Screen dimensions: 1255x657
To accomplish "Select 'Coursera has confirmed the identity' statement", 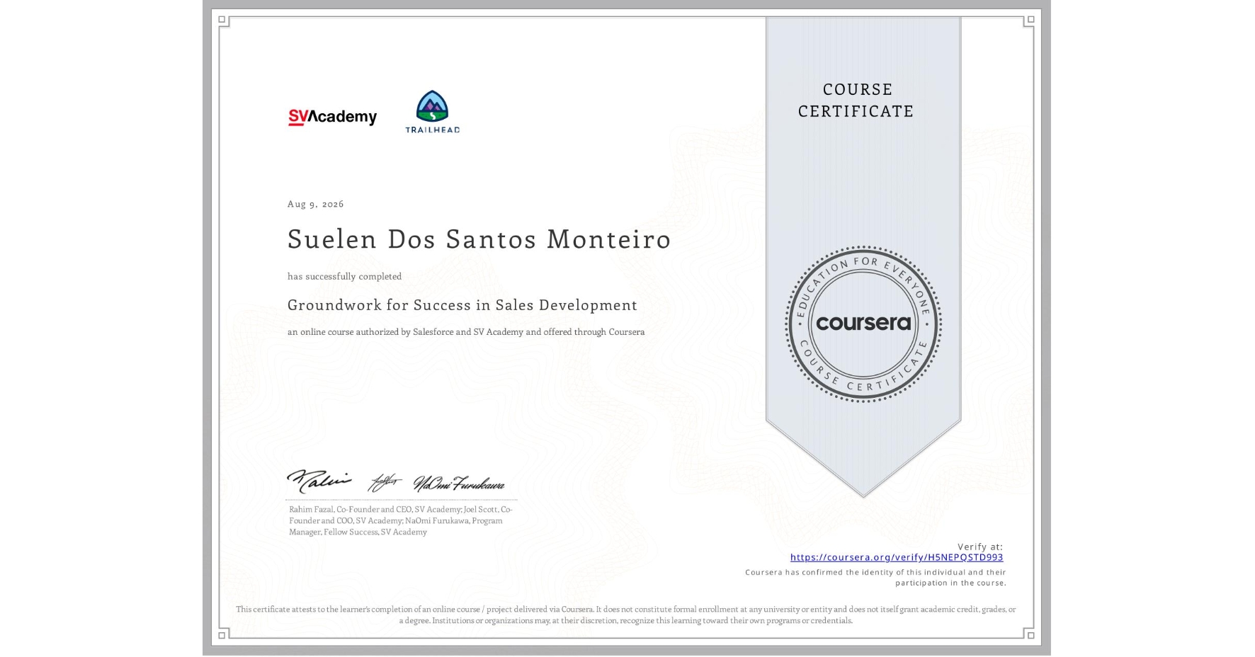I will [875, 578].
